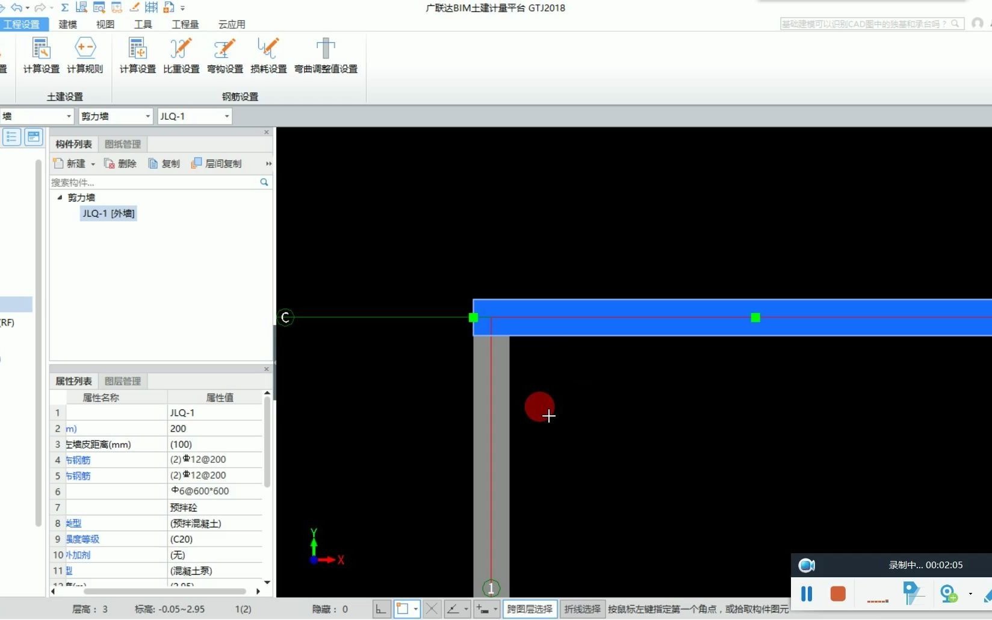The image size is (992, 620).
Task: Switch to the 工具 ribbon tab
Action: point(143,24)
